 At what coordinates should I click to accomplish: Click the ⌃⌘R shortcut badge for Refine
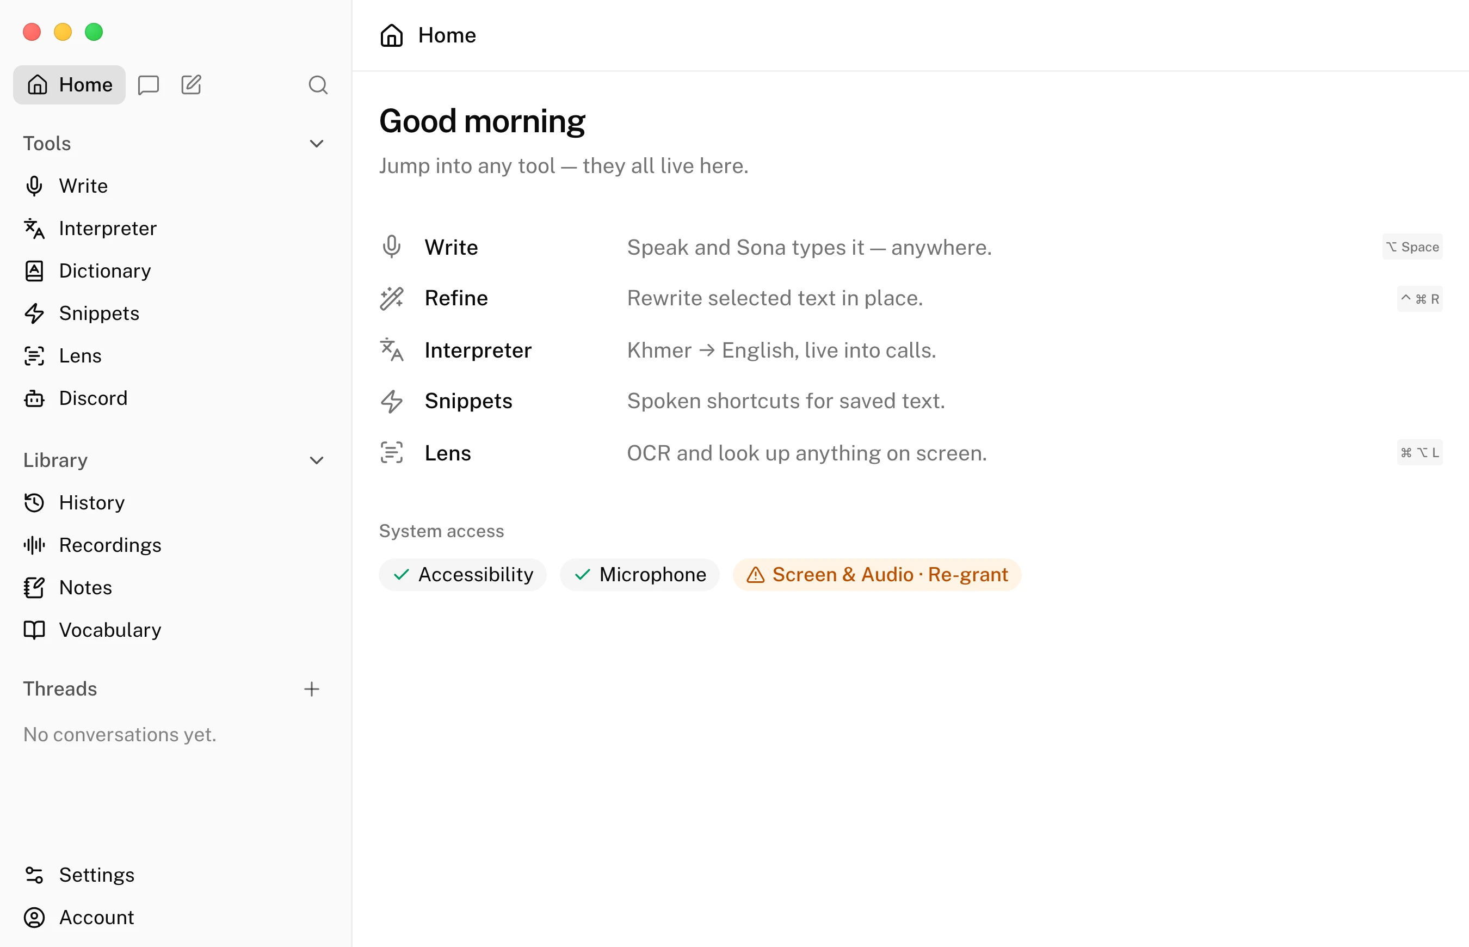pos(1420,299)
